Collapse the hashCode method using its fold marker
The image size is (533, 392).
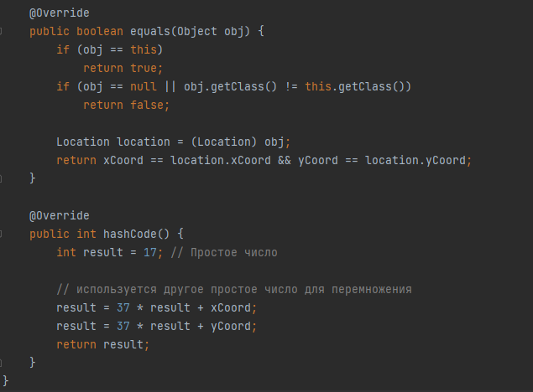click(1, 234)
